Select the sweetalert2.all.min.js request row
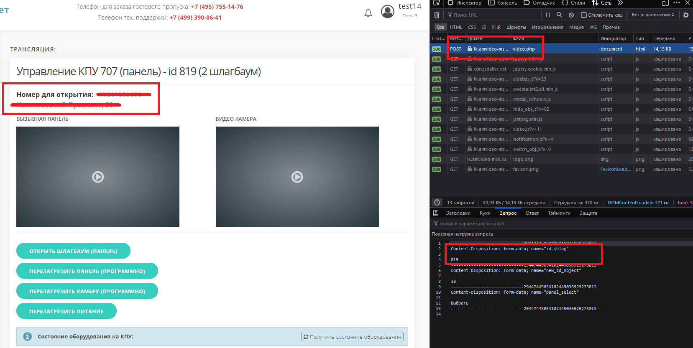 561,89
